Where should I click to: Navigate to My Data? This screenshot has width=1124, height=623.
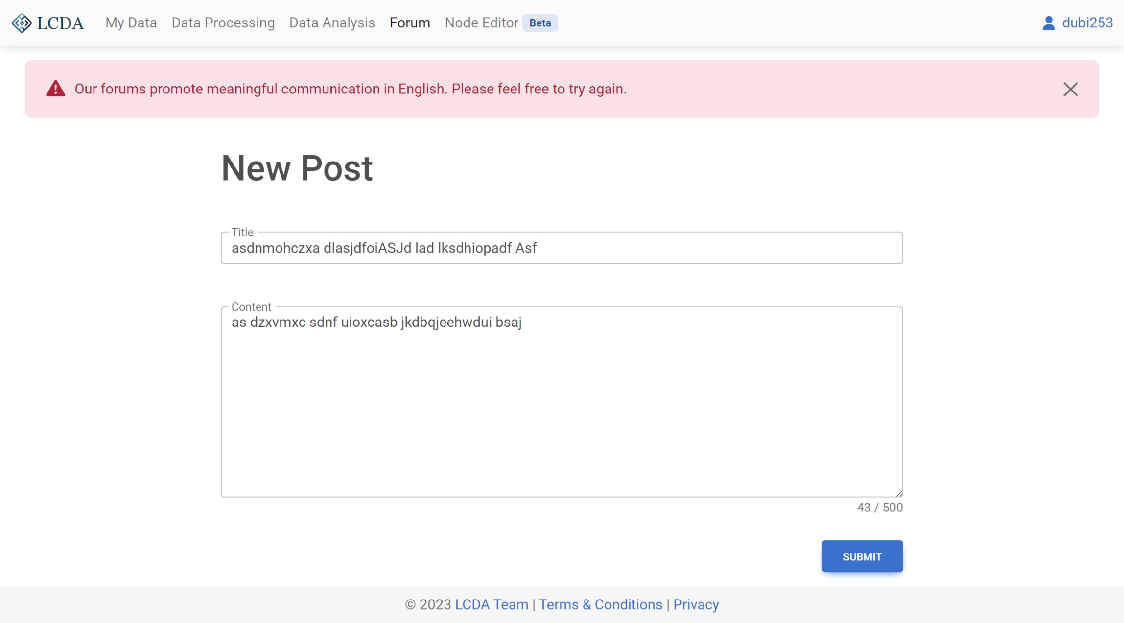tap(130, 23)
